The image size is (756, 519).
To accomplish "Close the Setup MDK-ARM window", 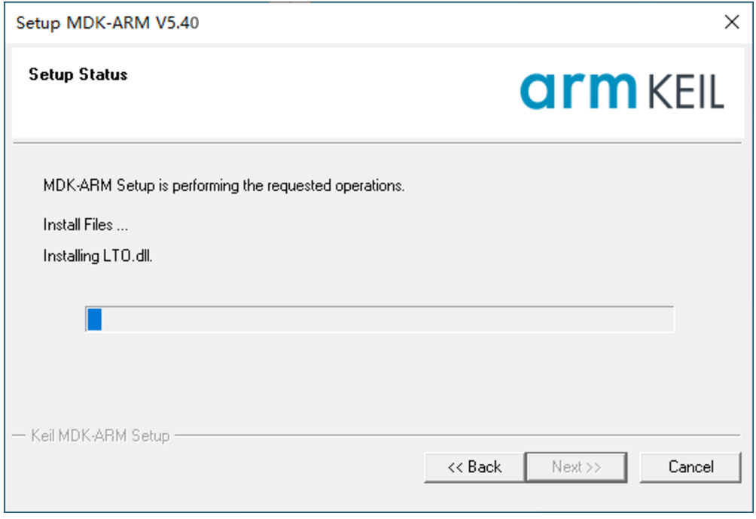I will click(x=731, y=22).
